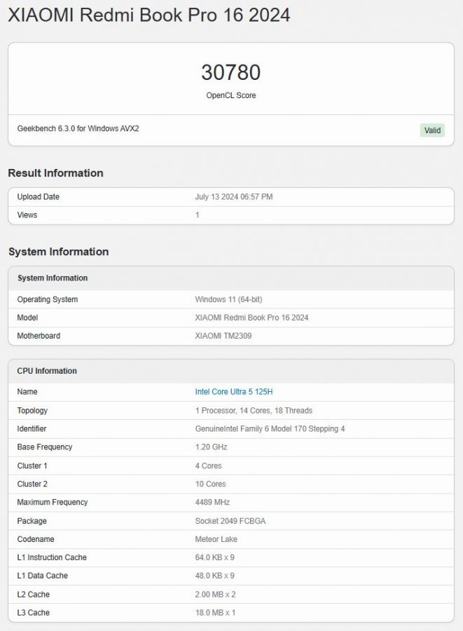The width and height of the screenshot is (463, 631).
Task: Select the Cluster 1 value 4 Cores
Action: coord(209,466)
